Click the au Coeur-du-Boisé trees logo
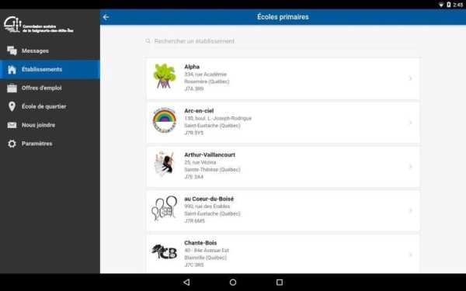The image size is (466, 291). (x=165, y=208)
